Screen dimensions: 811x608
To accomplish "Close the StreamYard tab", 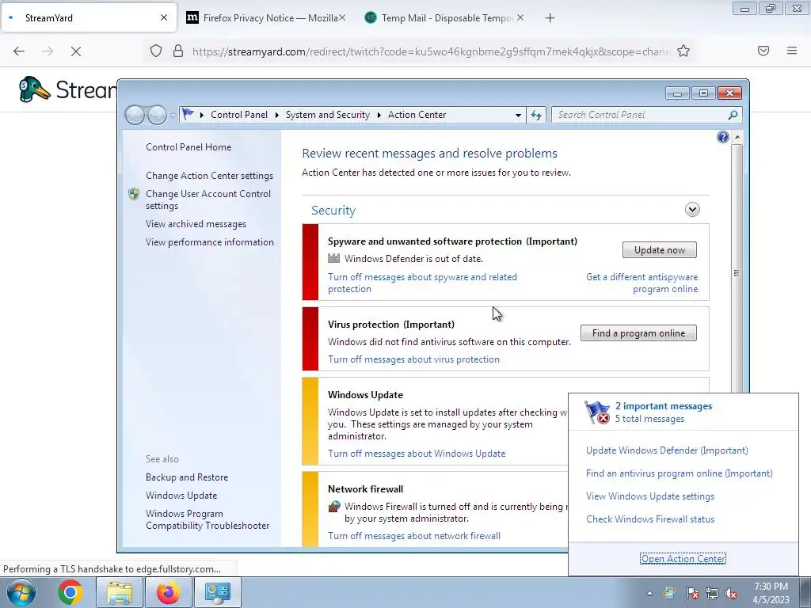I will tap(164, 17).
